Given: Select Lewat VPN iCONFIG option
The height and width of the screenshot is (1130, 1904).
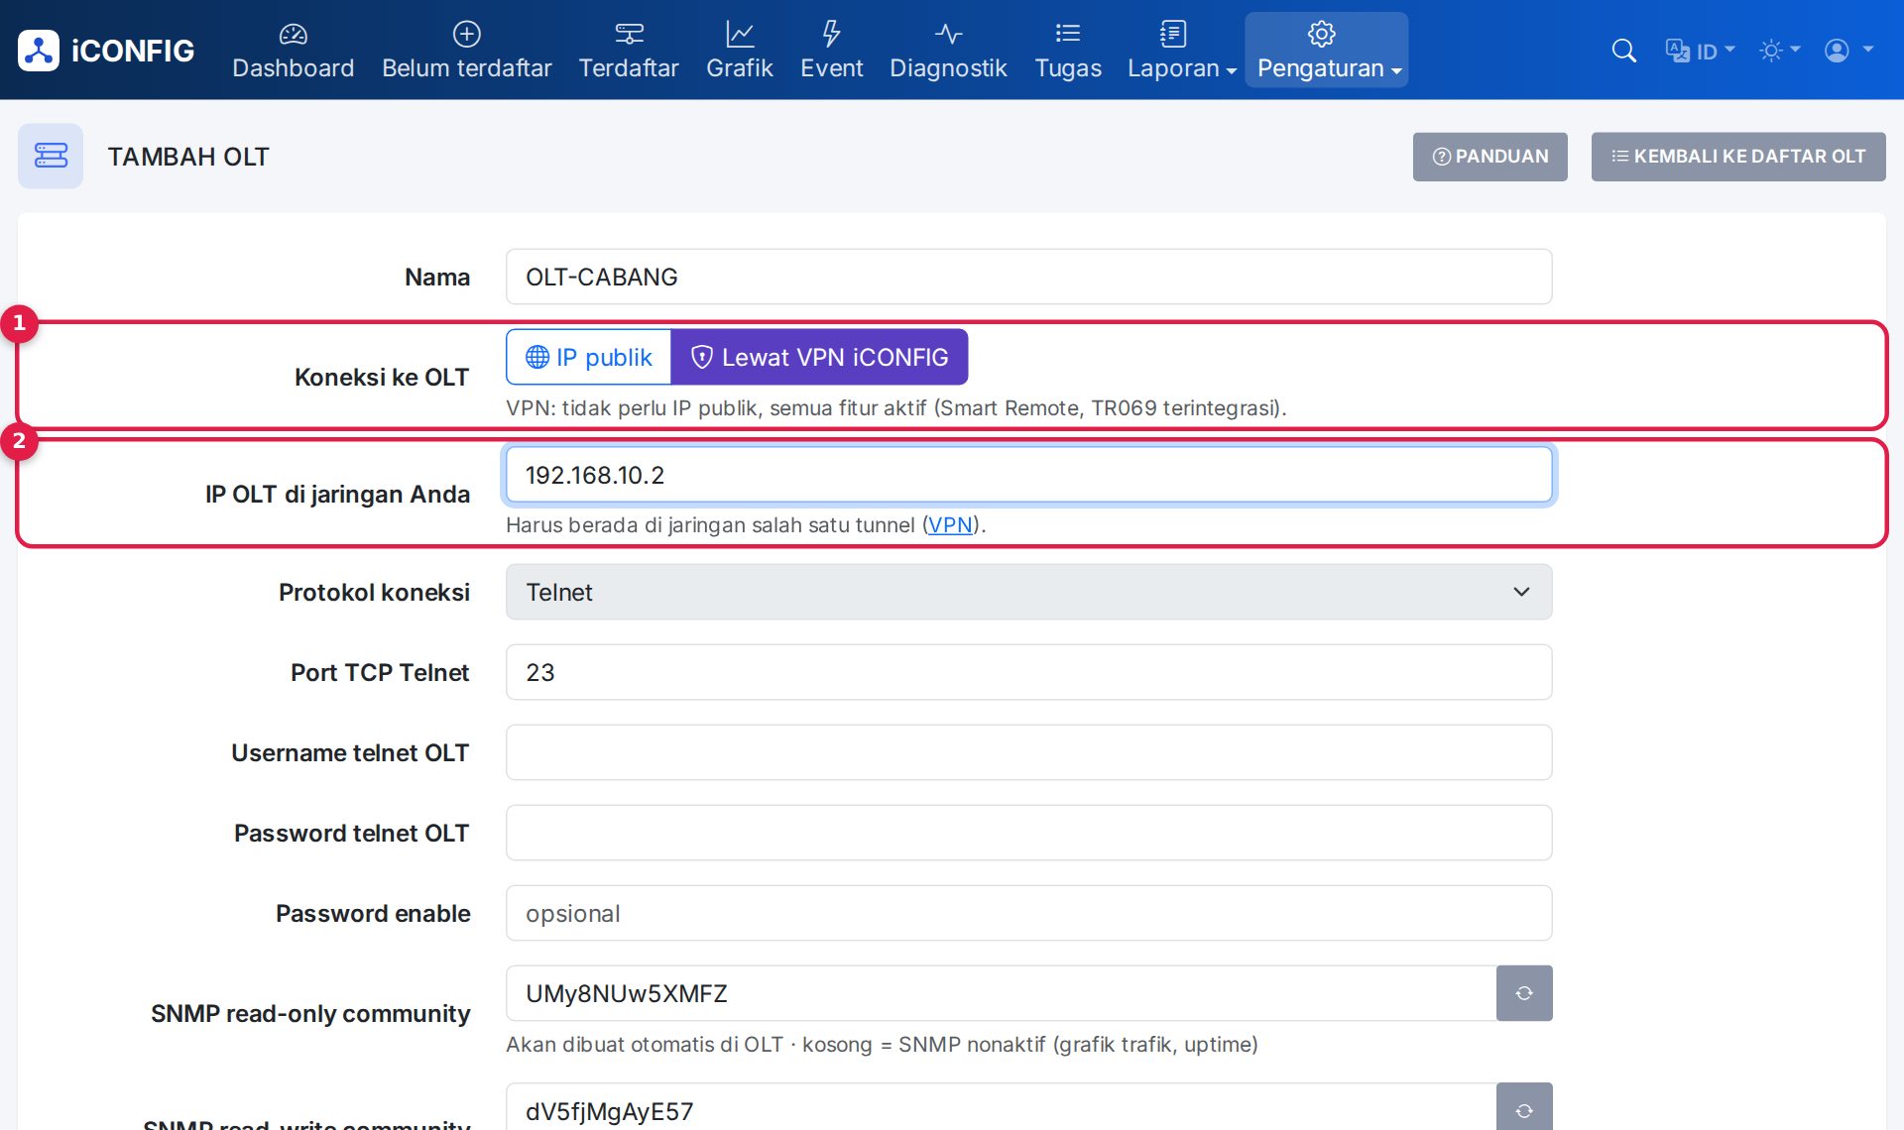Looking at the screenshot, I should coord(819,357).
